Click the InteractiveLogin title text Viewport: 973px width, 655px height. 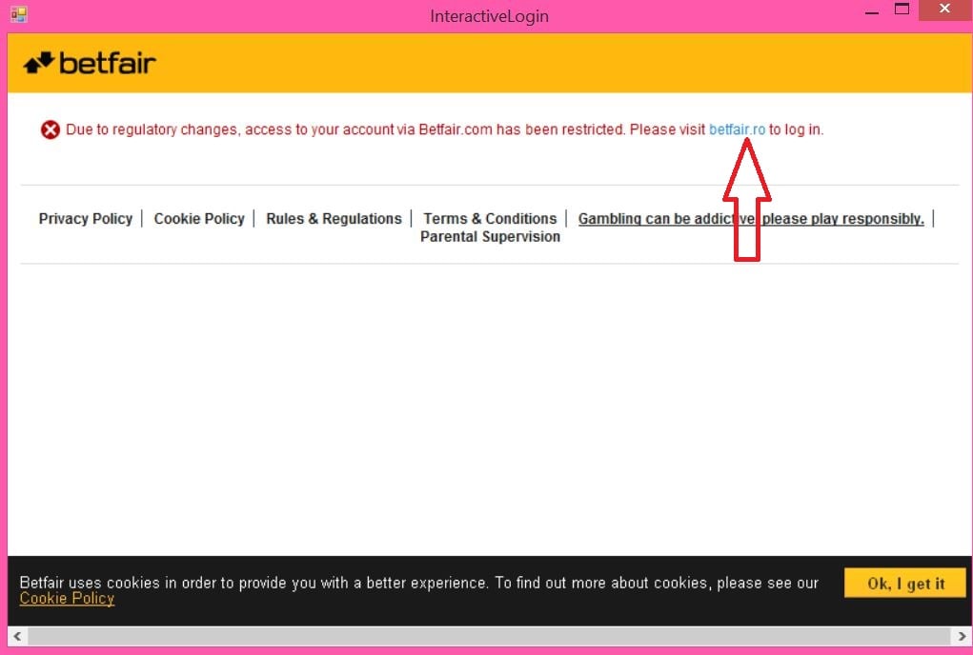(489, 16)
